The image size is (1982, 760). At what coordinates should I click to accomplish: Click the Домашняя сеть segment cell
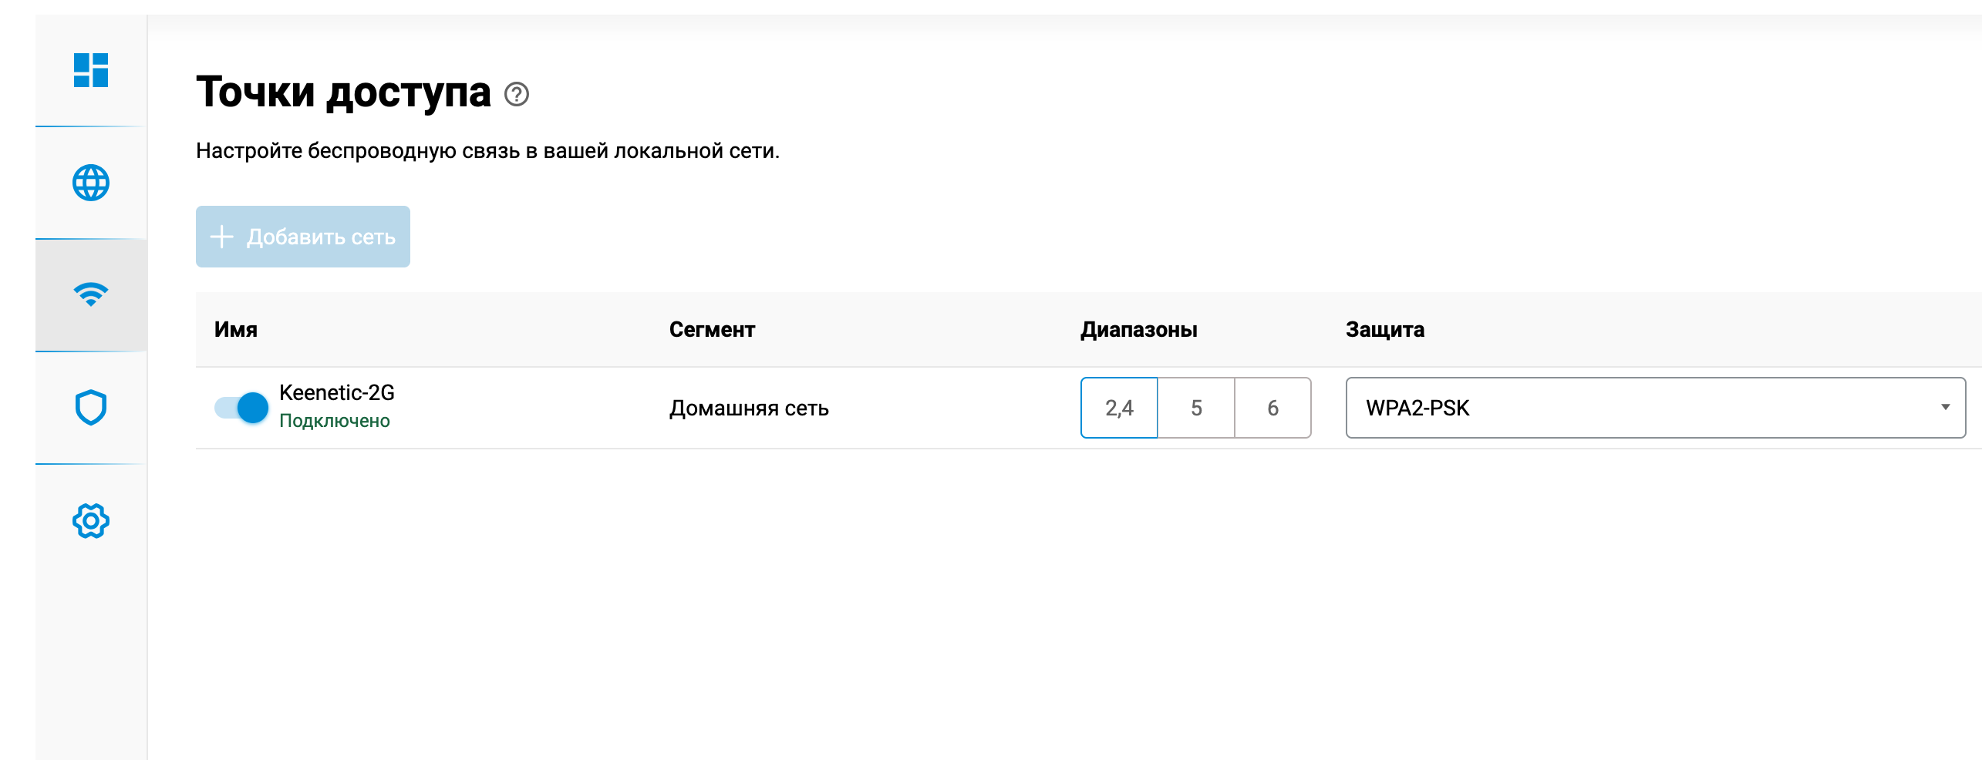pyautogui.click(x=748, y=408)
